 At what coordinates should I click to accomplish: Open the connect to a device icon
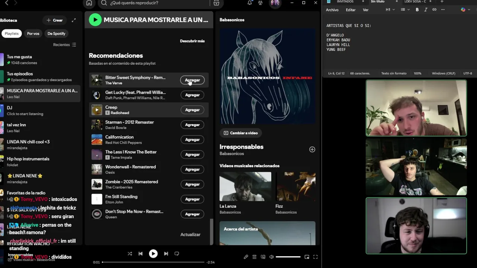pos(263,257)
